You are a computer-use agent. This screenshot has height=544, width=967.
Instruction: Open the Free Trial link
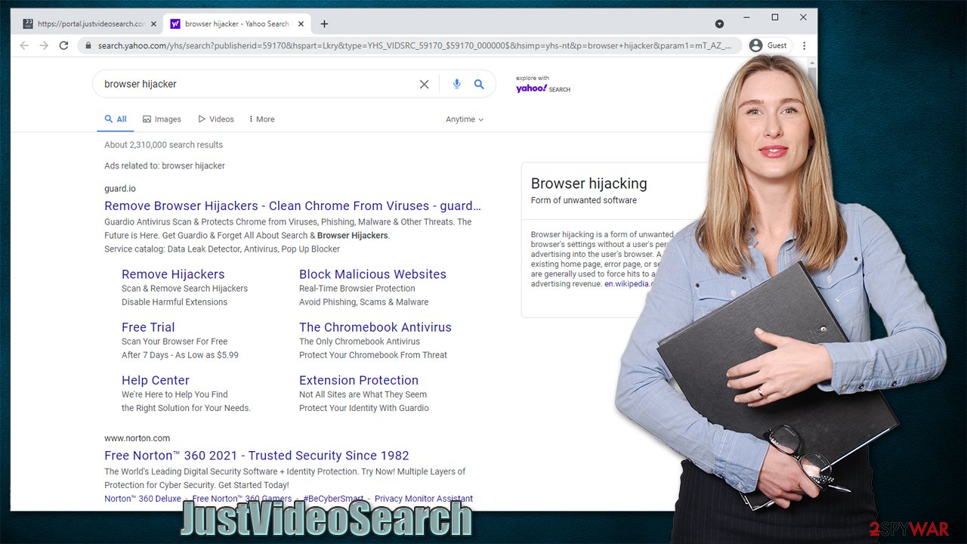point(148,327)
